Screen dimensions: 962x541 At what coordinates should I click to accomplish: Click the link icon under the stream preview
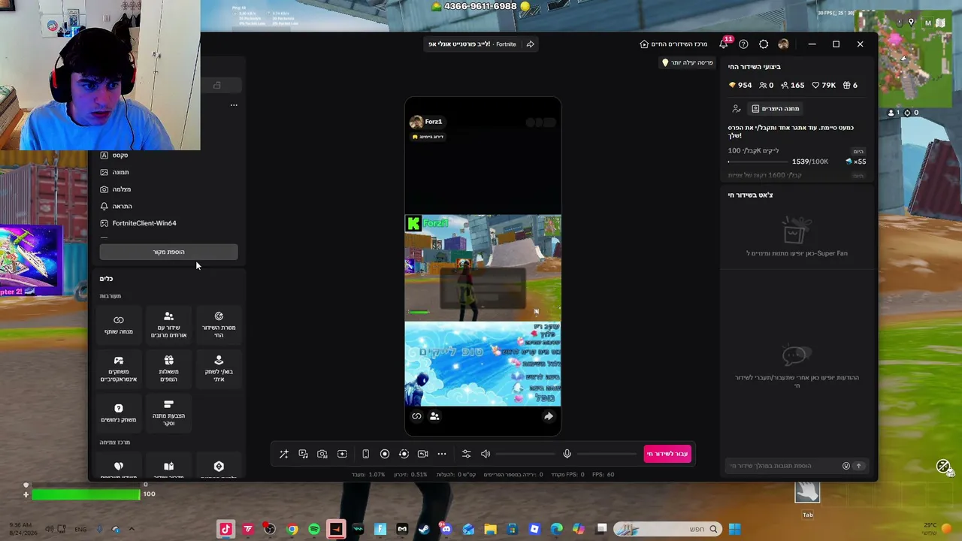pyautogui.click(x=416, y=416)
